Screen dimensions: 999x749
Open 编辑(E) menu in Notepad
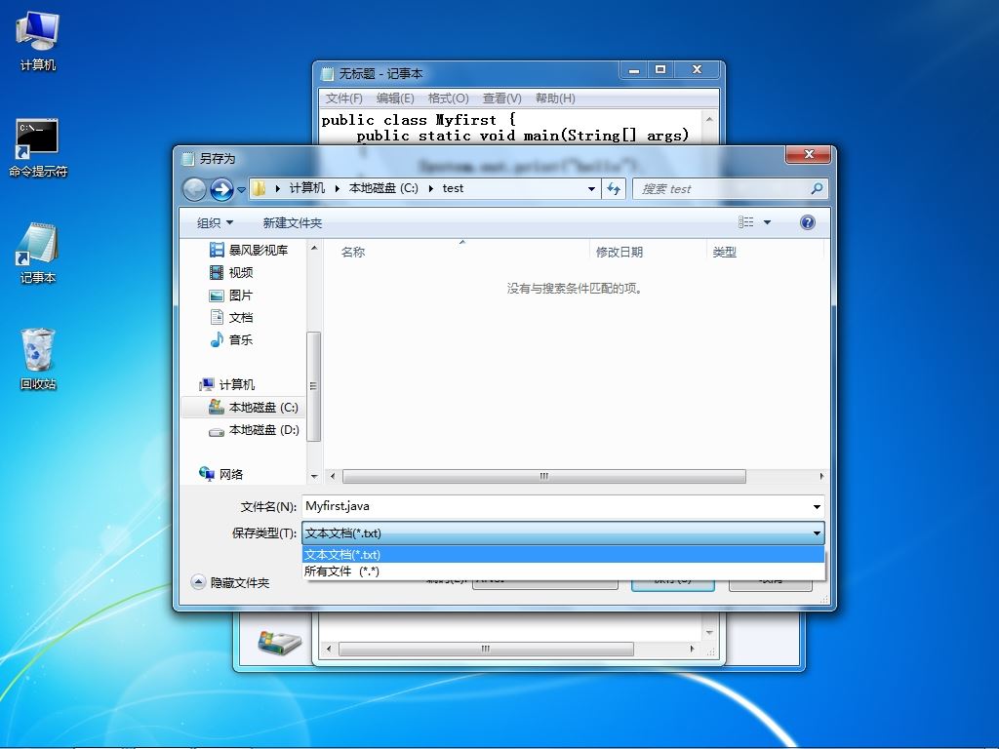[x=395, y=99]
